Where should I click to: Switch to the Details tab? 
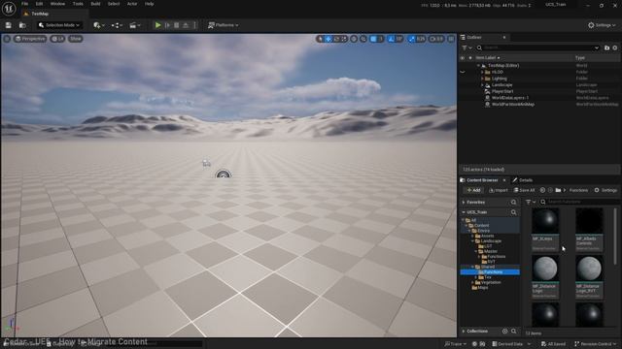(523, 180)
